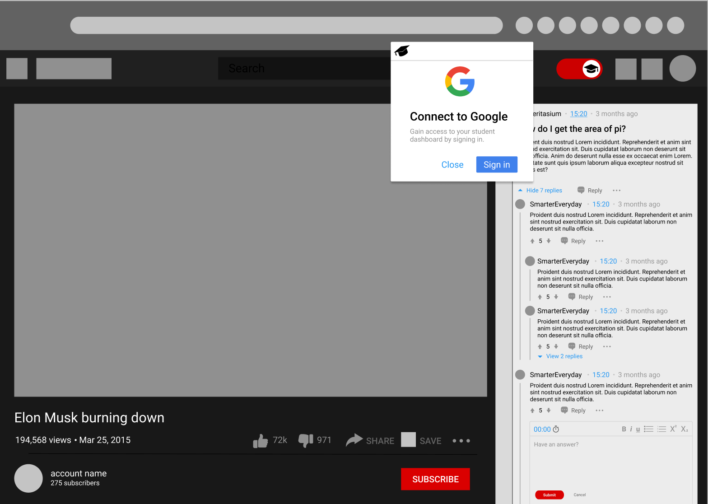The image size is (708, 504).
Task: Click the SHARE label
Action: click(x=380, y=441)
